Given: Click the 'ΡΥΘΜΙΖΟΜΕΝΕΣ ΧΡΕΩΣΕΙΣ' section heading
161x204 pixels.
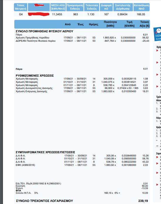Looking at the screenshot, I should point(35,76).
